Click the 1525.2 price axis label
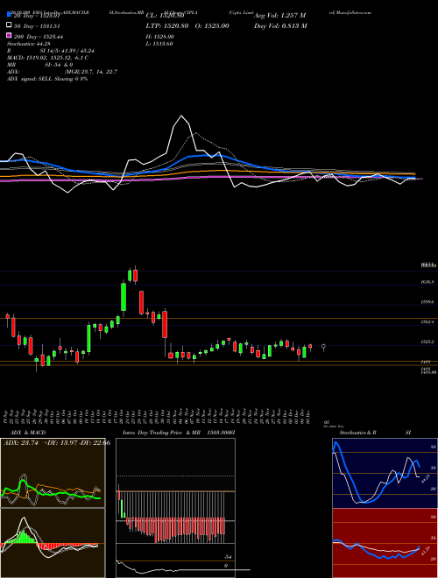Screen dimensions: 438x578 click(x=427, y=342)
